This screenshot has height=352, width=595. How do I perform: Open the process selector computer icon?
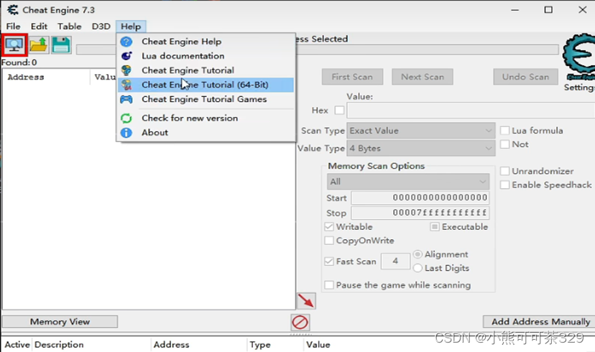(14, 45)
